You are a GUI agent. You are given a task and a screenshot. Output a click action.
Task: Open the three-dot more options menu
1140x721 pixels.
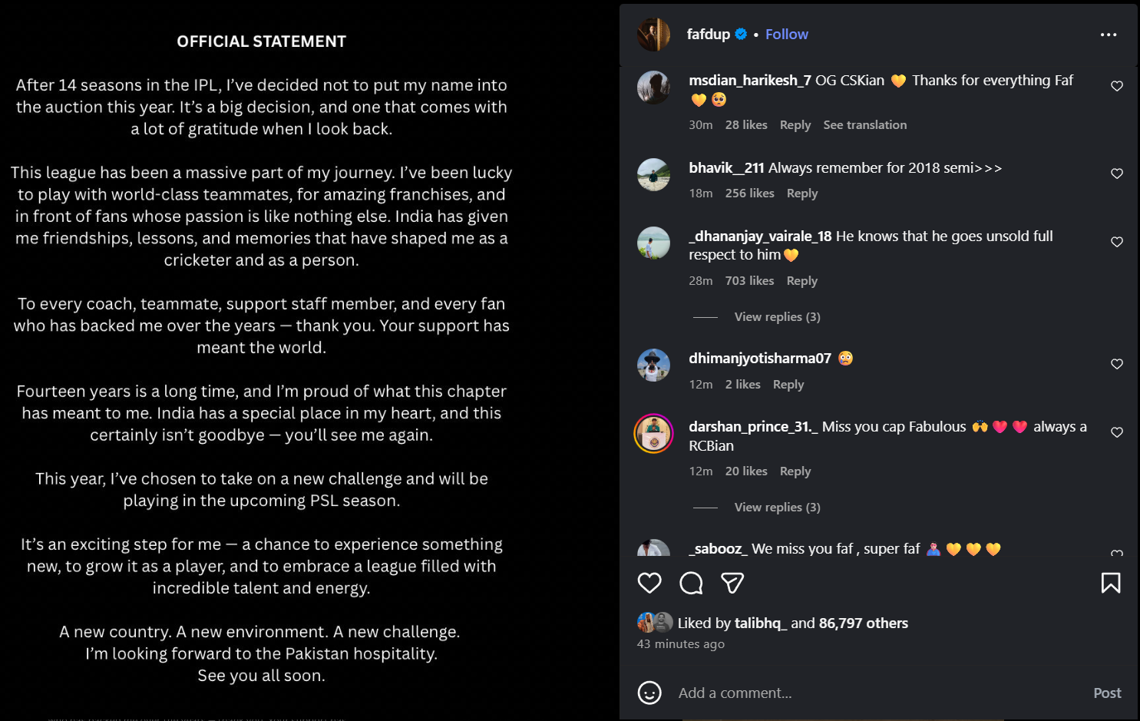1108,35
